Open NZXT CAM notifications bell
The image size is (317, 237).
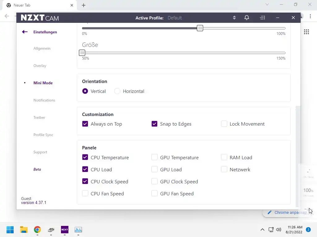247,18
